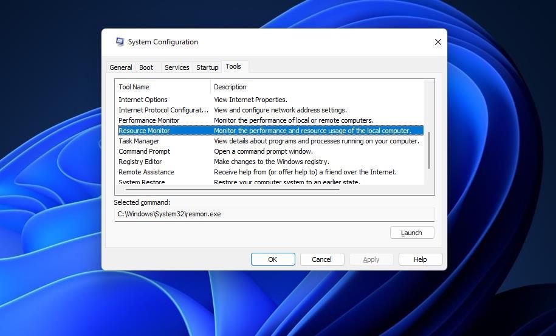The image size is (556, 336).
Task: Click the System Configuration title bar icon
Action: pyautogui.click(x=120, y=42)
